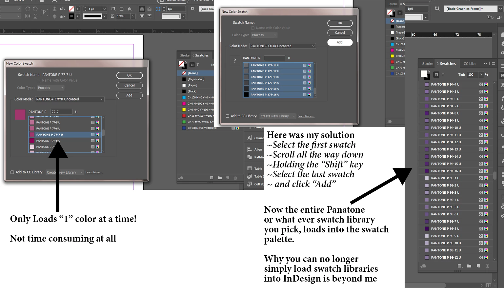
Task: Open Color Mode dropdown in the 179-11 dialog
Action: 283,46
